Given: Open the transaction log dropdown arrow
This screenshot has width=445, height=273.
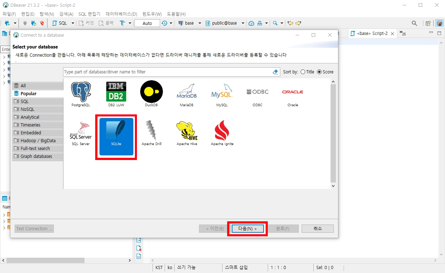Looking at the screenshot, I should coord(171,23).
